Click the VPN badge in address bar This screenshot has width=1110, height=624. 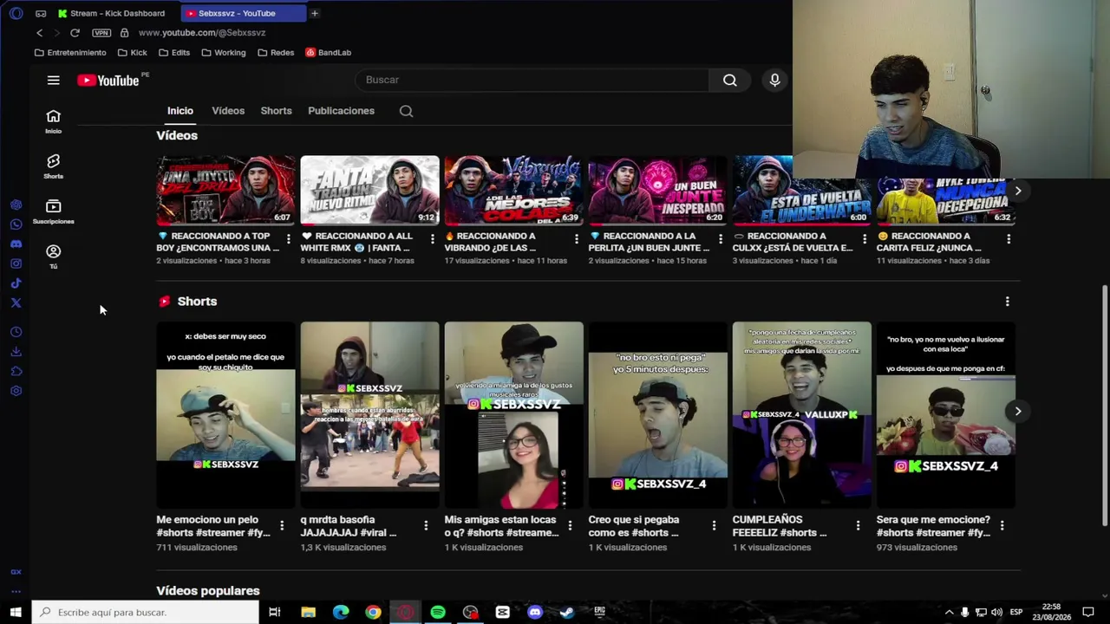coord(101,33)
